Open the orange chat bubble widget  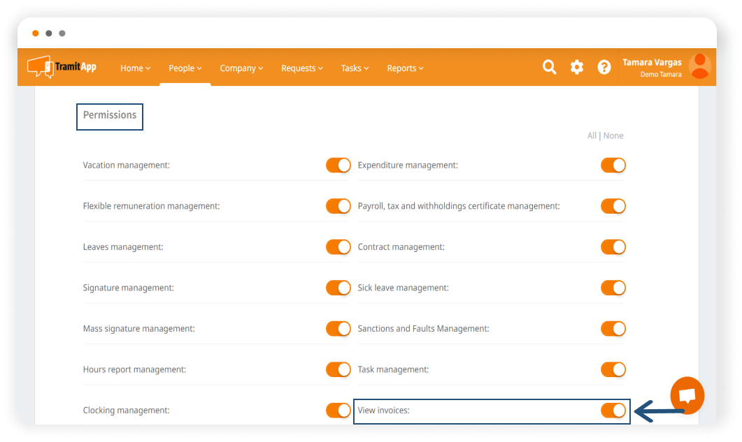687,395
